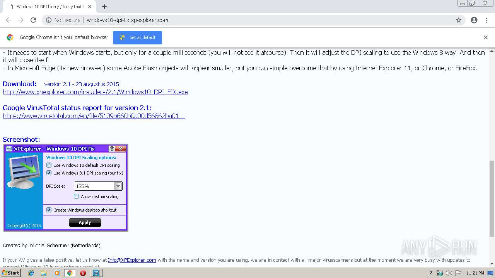Click the help question mark in DPI Fix
Screen dimensions: 495x278
112,149
